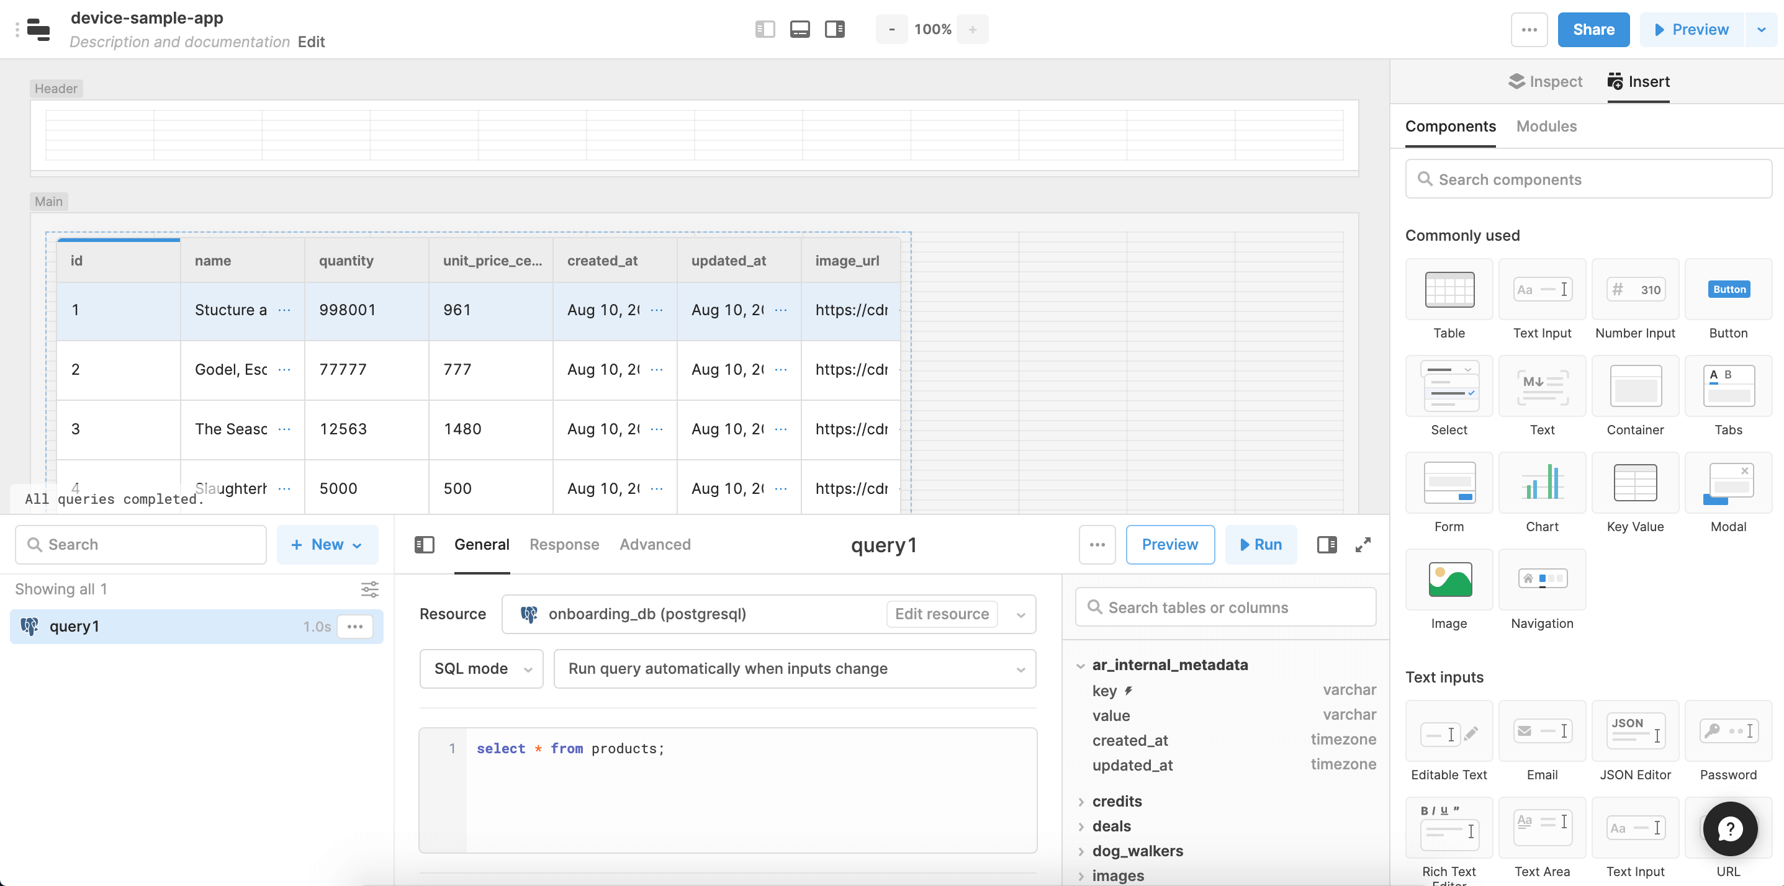The width and height of the screenshot is (1784, 886).
Task: Open the SQL mode dropdown
Action: click(x=480, y=669)
